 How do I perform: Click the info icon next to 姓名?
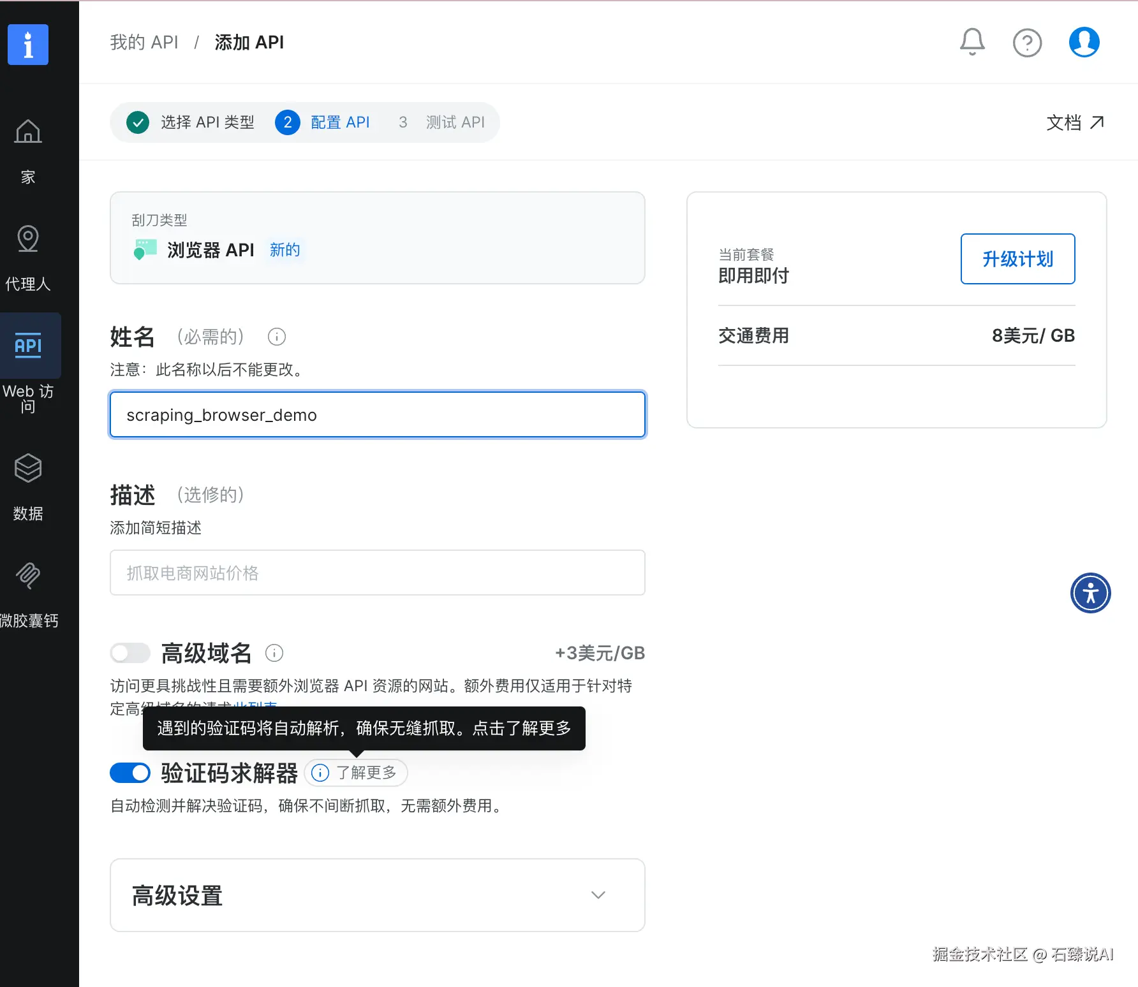[x=276, y=337]
